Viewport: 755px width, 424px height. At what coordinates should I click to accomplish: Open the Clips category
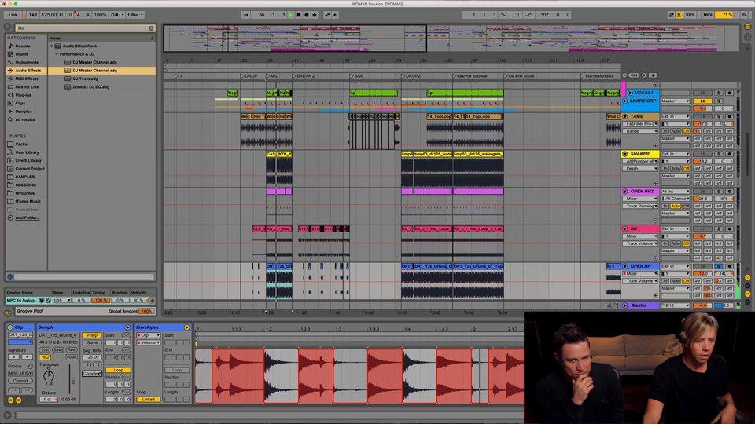20,103
